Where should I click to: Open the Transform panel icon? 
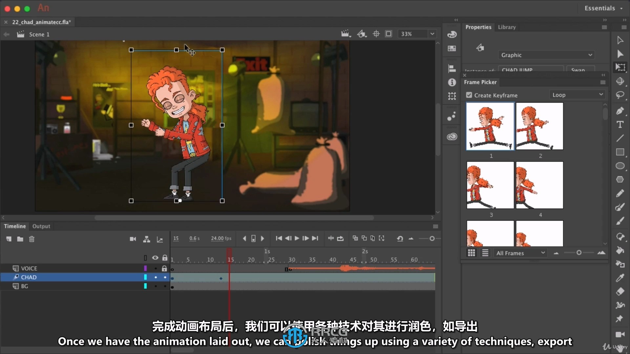pos(452,96)
